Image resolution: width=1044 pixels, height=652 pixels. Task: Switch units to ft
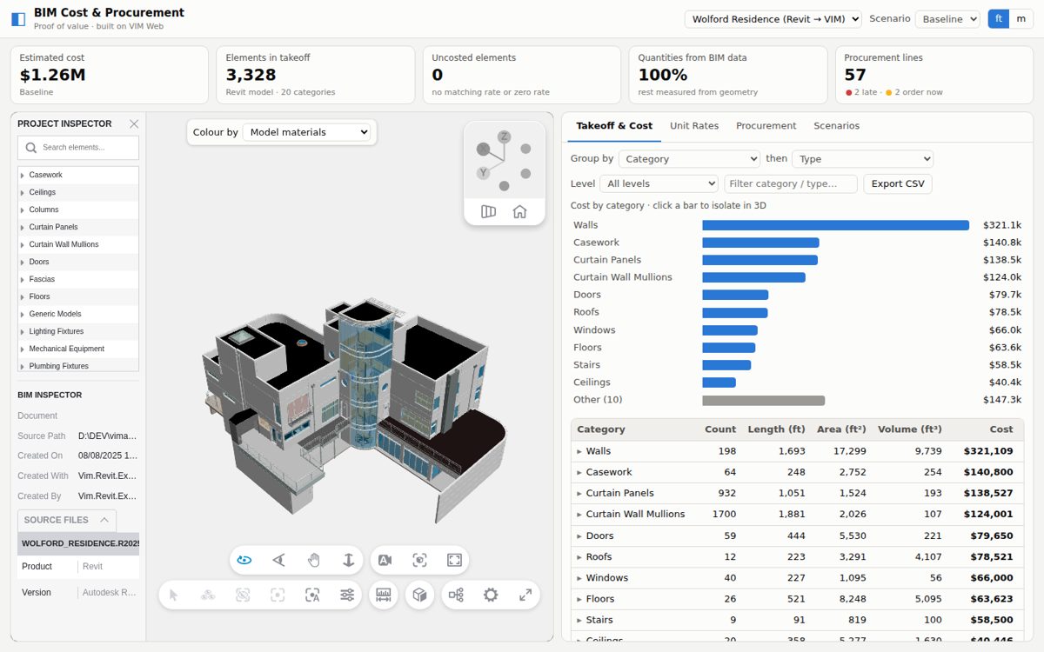pyautogui.click(x=999, y=18)
